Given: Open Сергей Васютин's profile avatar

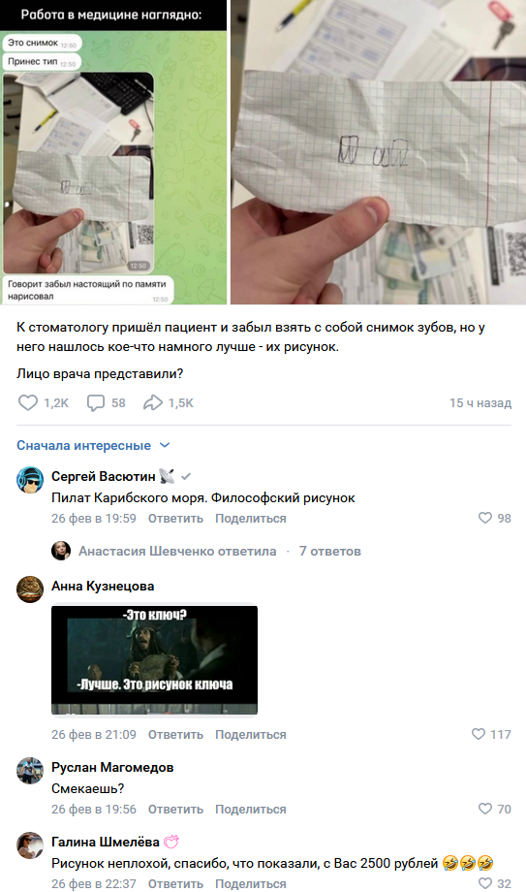Looking at the screenshot, I should pyautogui.click(x=30, y=480).
